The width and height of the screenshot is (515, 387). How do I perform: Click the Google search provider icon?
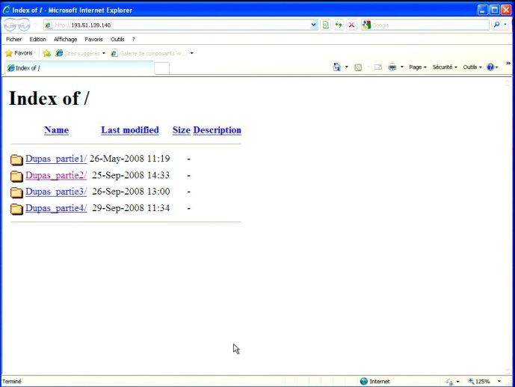point(366,25)
